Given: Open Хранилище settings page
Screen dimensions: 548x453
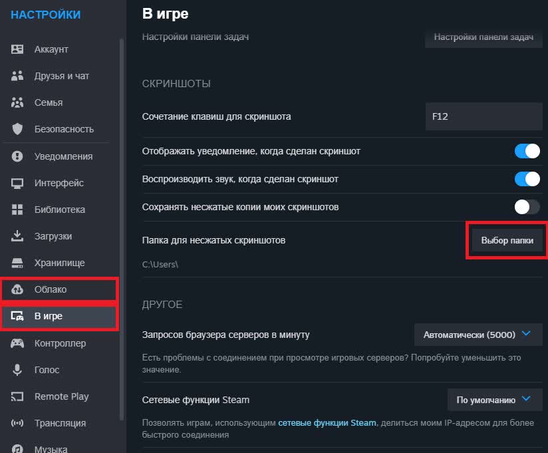Looking at the screenshot, I should click(x=59, y=263).
